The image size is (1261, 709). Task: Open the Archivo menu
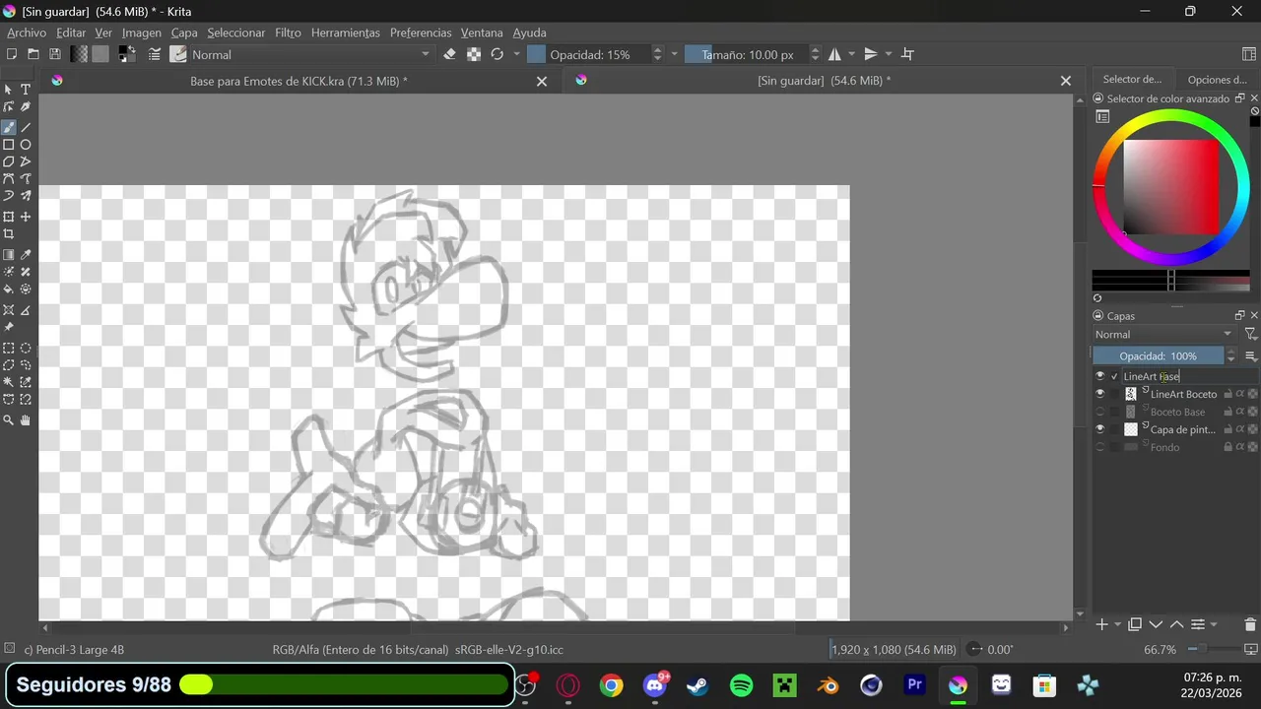[x=27, y=32]
